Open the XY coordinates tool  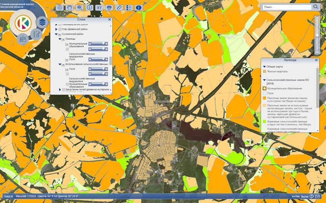tap(99, 7)
